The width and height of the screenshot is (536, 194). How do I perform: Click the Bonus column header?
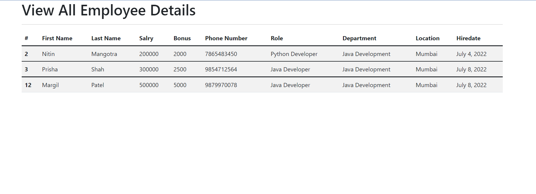tap(182, 38)
